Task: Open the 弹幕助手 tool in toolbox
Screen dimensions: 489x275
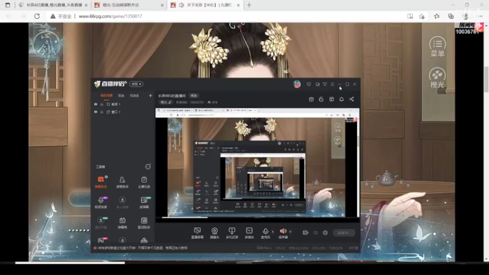Action: pos(101,182)
